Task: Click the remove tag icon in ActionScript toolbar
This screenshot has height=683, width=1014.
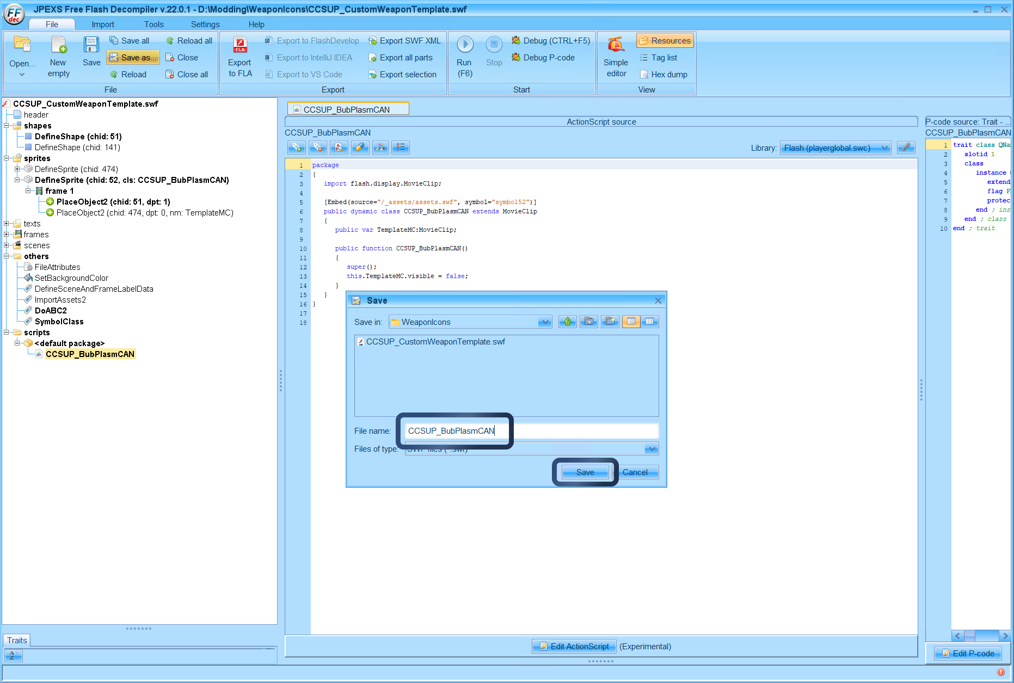Action: tap(317, 147)
